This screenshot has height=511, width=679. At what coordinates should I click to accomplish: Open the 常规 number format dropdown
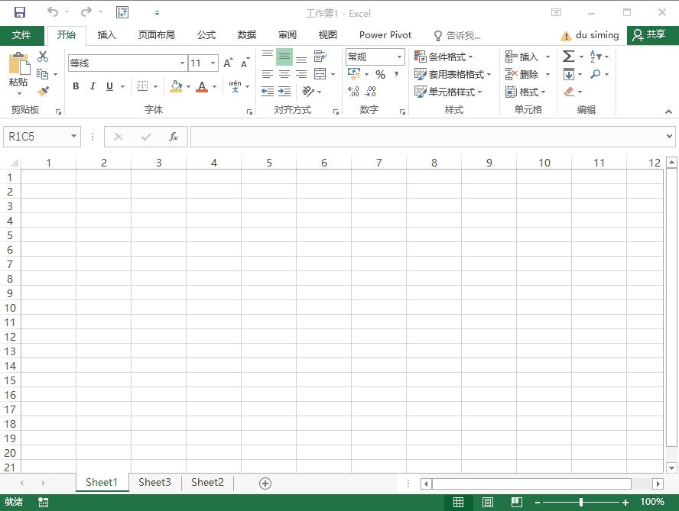pos(399,57)
